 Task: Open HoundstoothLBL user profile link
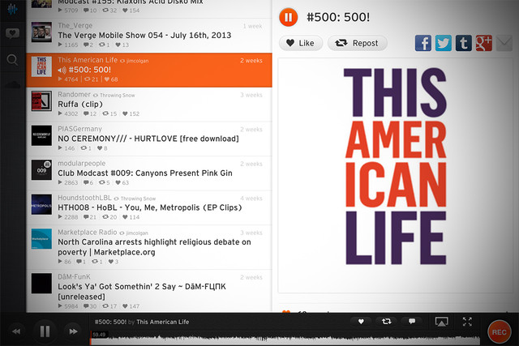(84, 198)
